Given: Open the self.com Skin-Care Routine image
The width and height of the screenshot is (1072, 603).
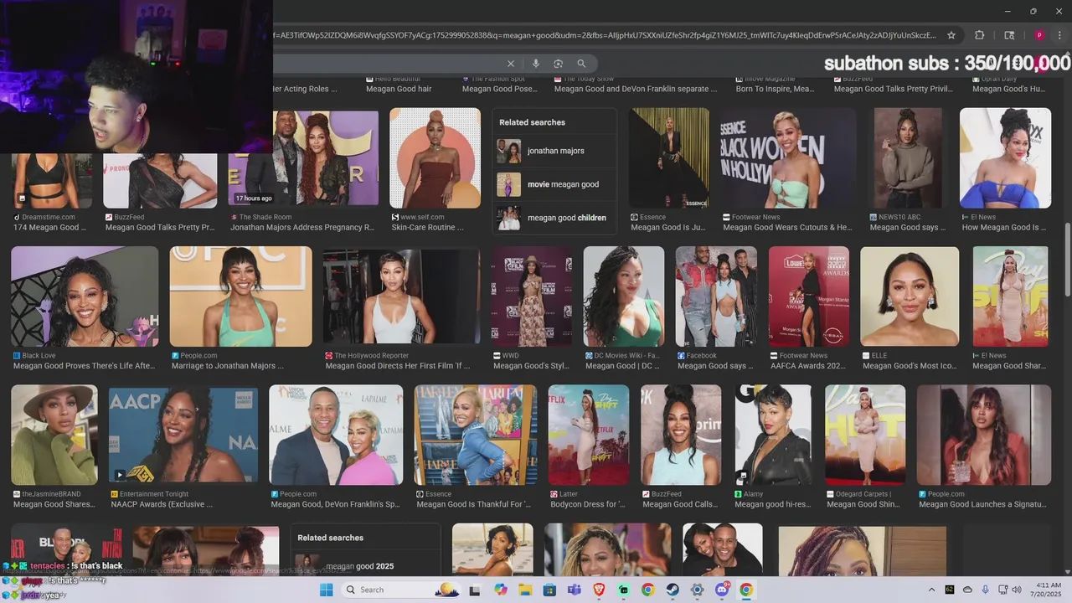Looking at the screenshot, I should [x=435, y=158].
